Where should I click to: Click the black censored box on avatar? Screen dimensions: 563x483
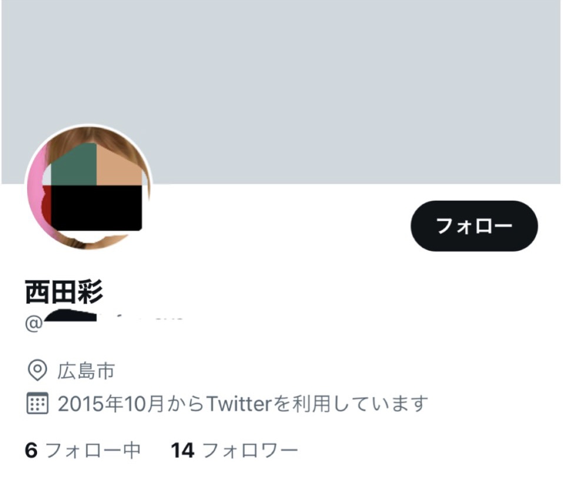(x=96, y=208)
